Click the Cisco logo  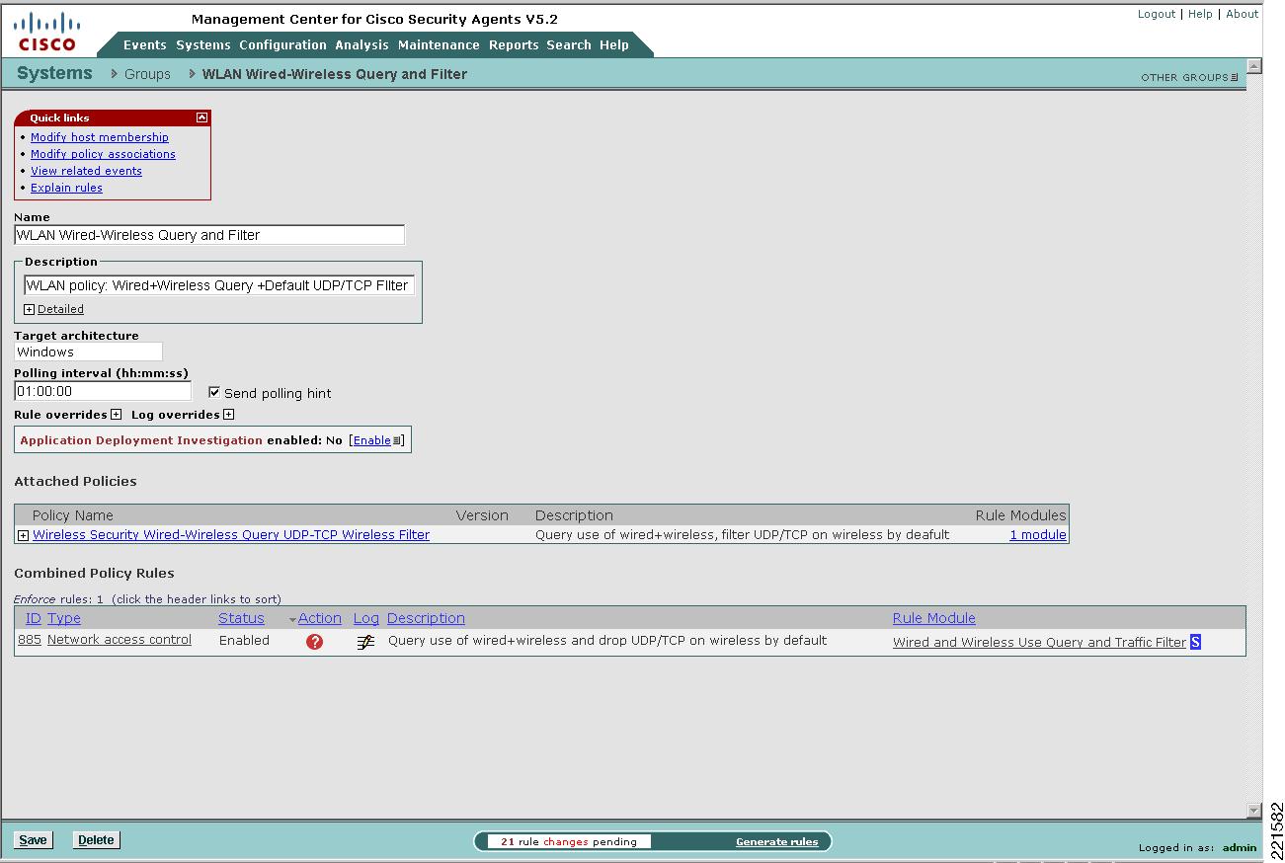tap(46, 31)
